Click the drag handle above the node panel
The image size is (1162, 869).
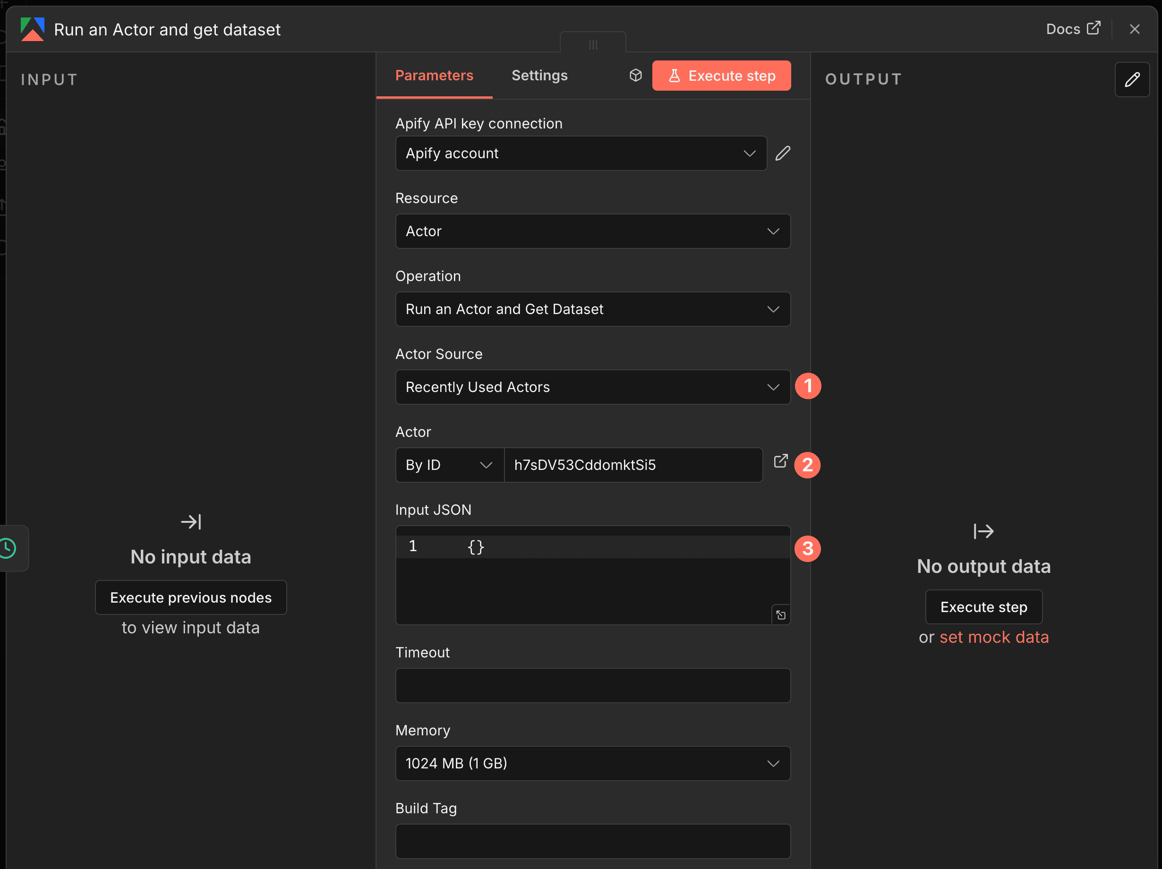tap(593, 44)
